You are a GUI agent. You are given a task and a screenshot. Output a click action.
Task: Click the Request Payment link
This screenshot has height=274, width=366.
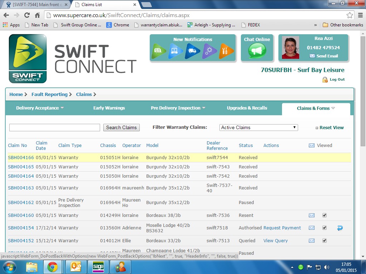tap(282, 228)
